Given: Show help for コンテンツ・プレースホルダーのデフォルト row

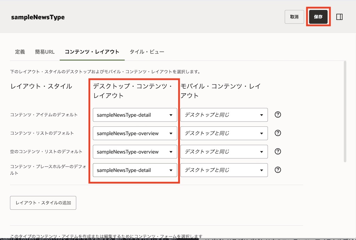Looking at the screenshot, I should coord(278,170).
